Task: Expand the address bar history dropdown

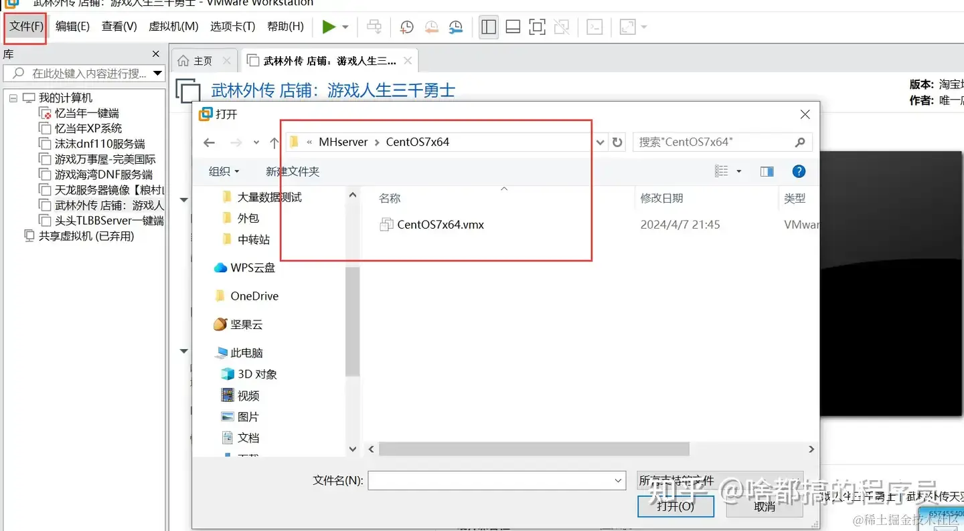Action: point(600,142)
